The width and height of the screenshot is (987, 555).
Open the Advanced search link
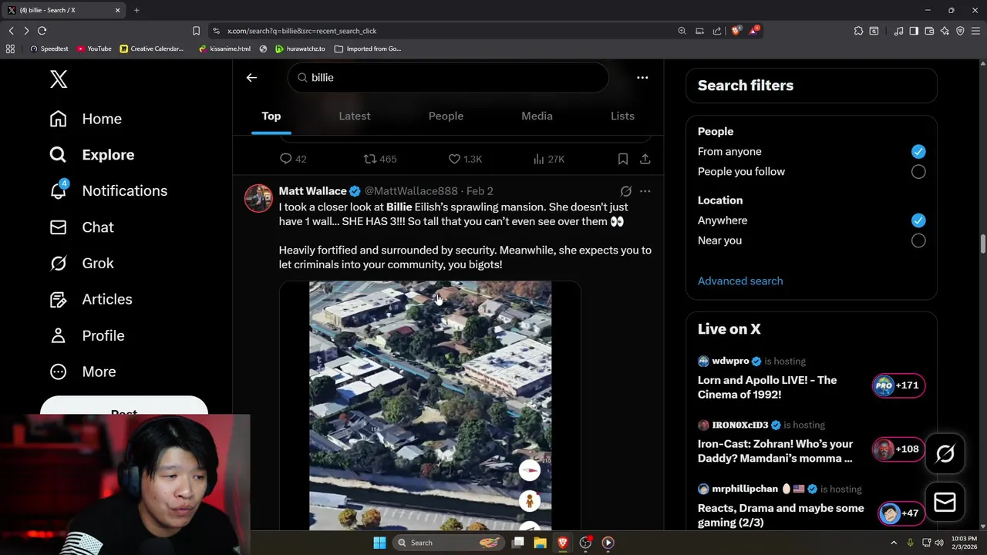point(740,281)
